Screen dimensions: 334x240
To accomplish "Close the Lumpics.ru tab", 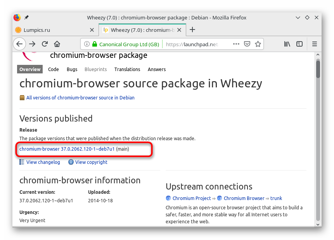I will pos(92,30).
